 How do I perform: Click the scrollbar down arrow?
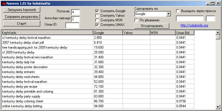pyautogui.click(x=218, y=107)
